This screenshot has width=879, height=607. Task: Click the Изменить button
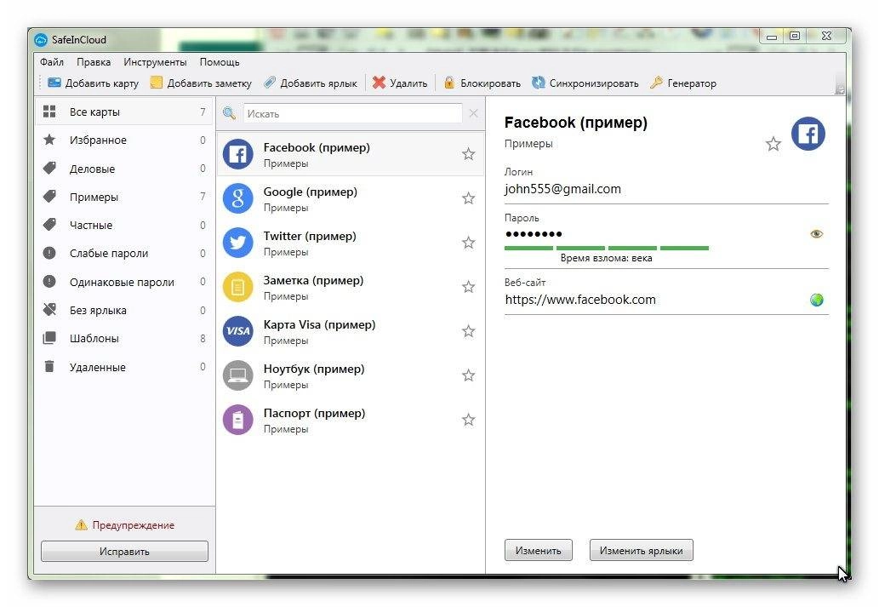[538, 550]
